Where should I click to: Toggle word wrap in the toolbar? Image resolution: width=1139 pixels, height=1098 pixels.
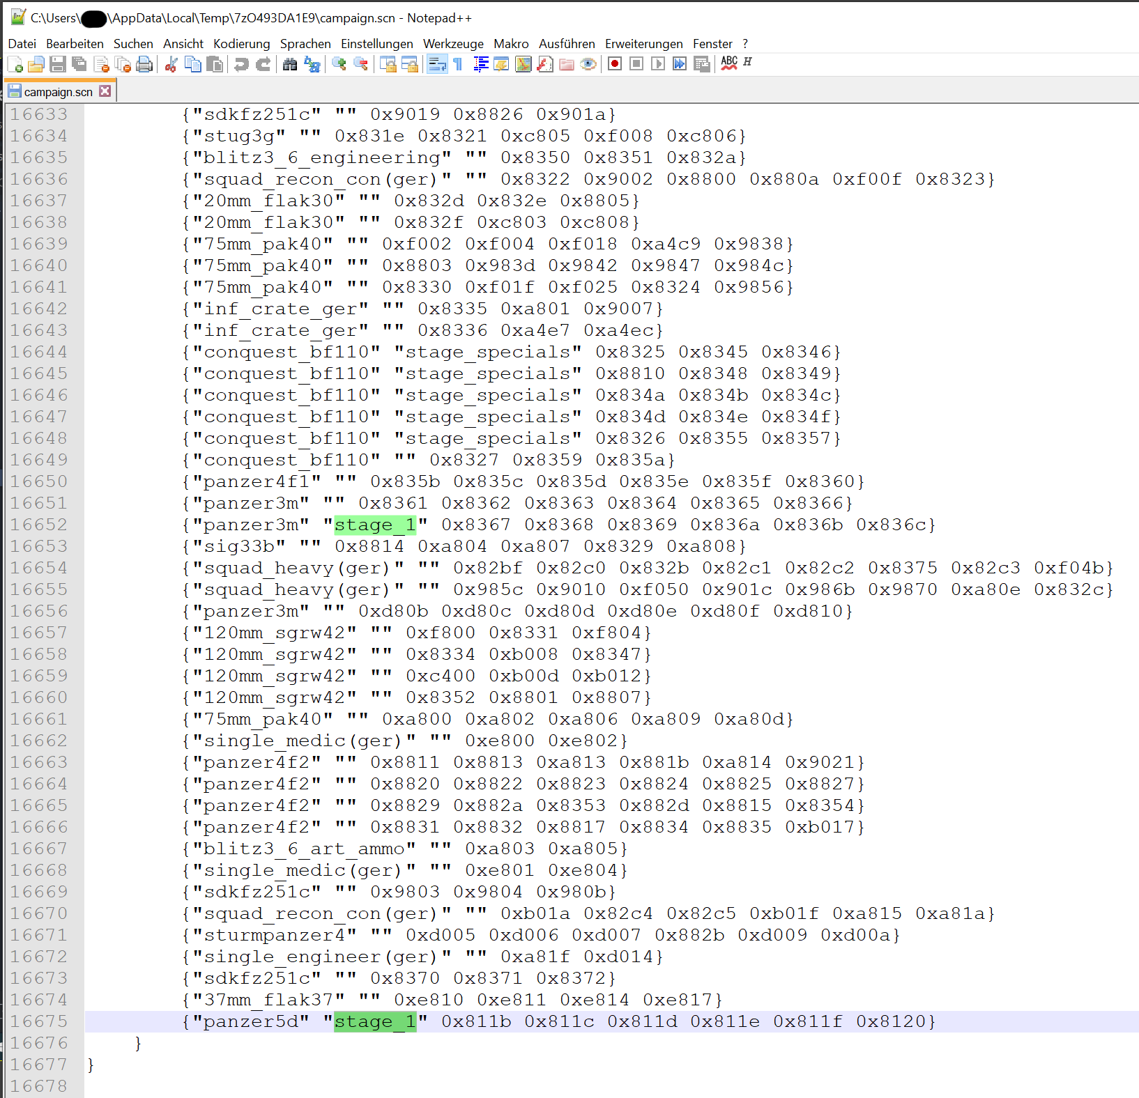click(x=437, y=65)
